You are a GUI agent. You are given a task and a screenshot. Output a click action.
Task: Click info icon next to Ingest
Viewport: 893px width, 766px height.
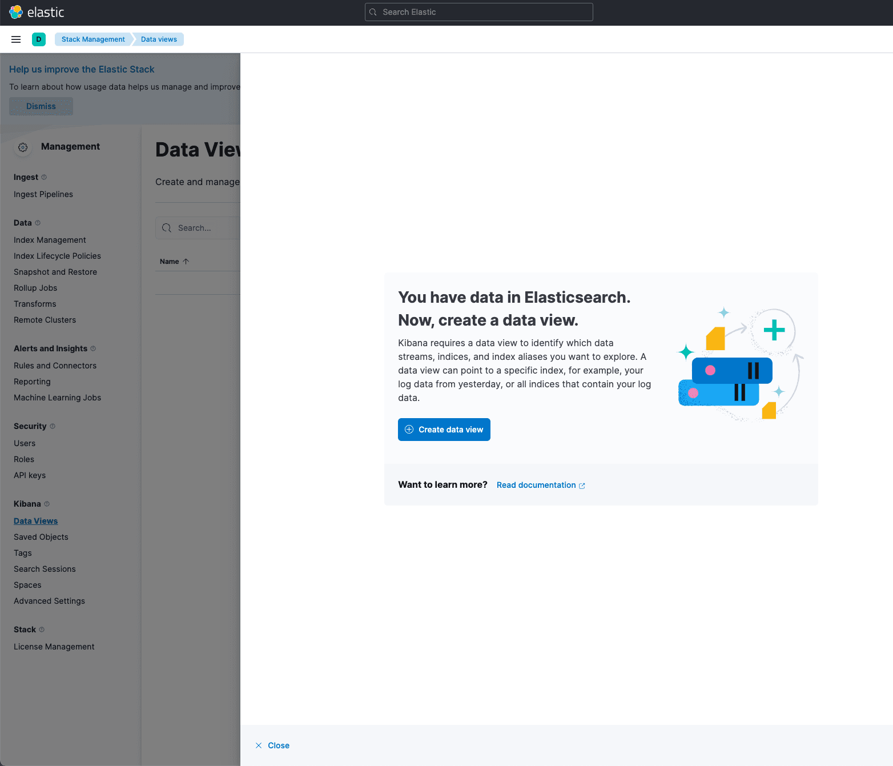[44, 177]
